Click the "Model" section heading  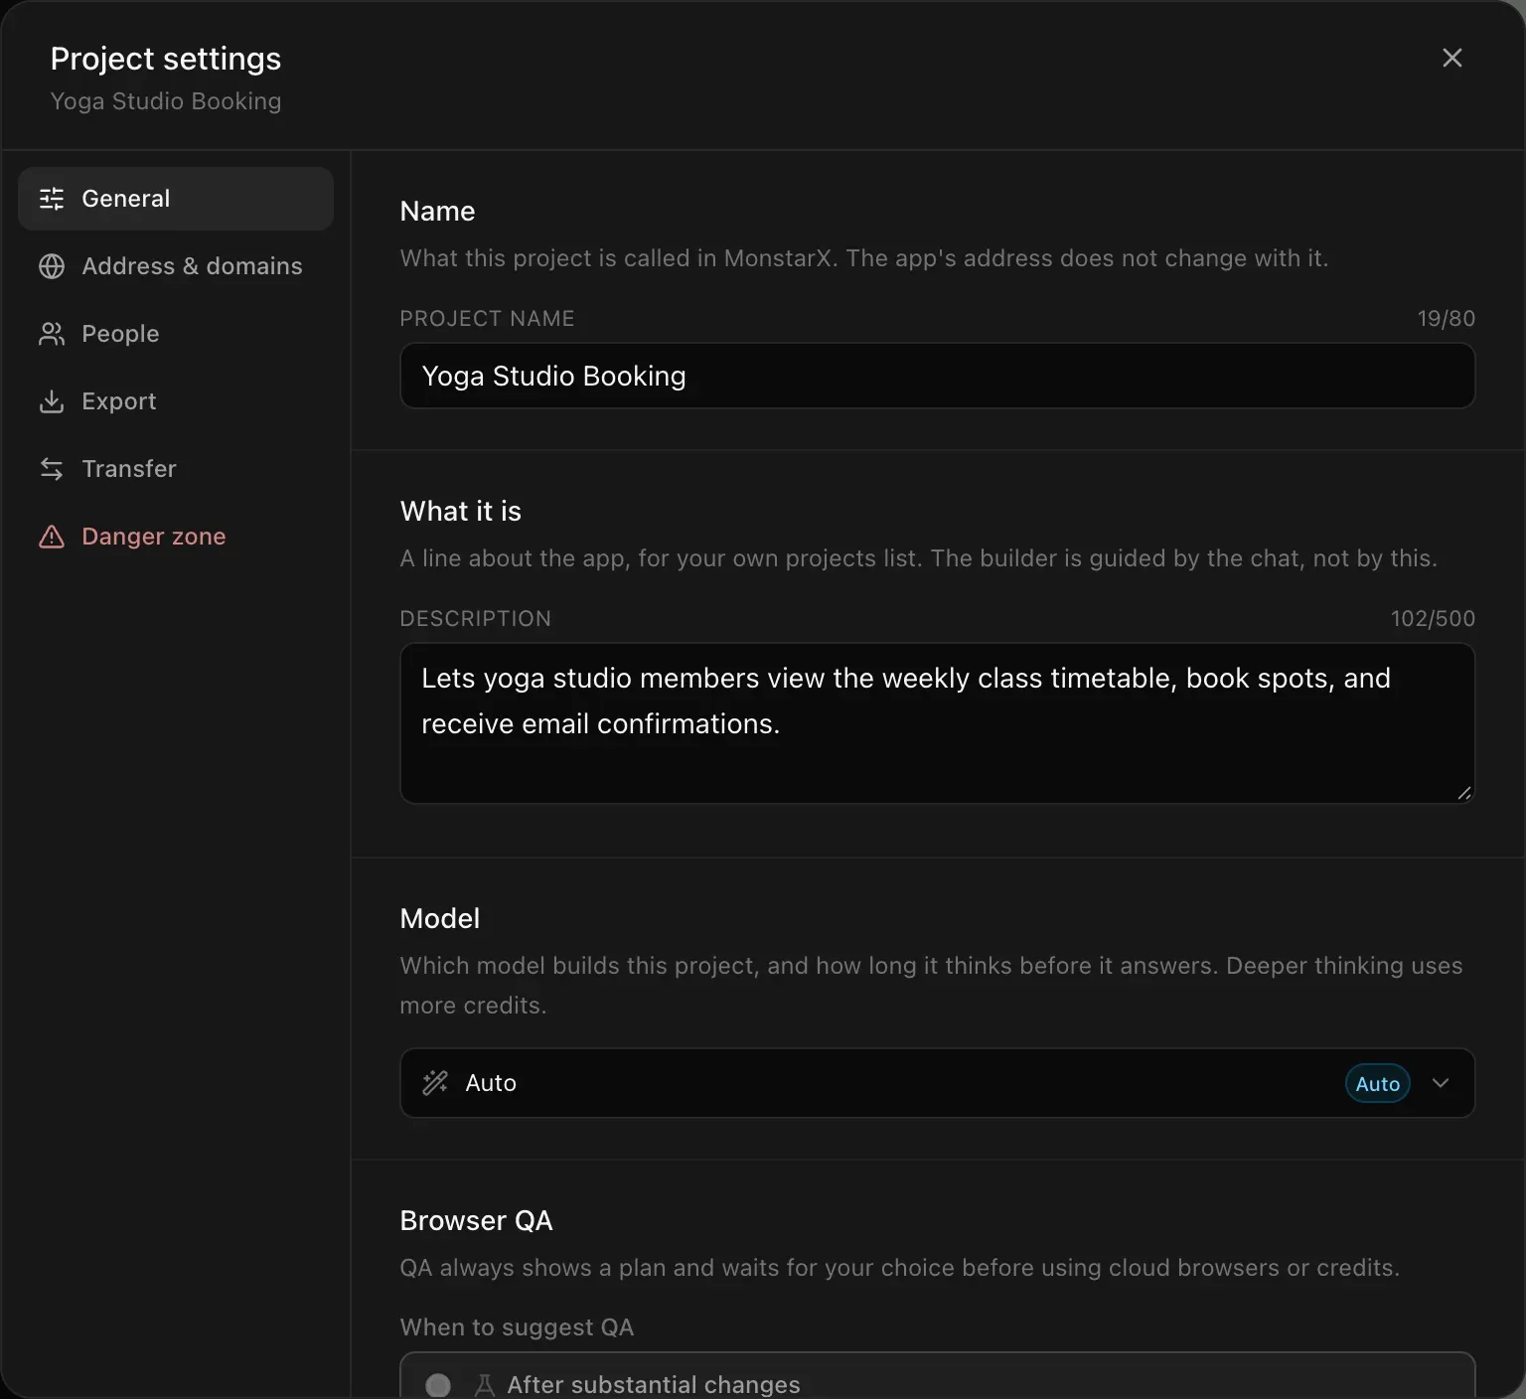[x=439, y=918]
